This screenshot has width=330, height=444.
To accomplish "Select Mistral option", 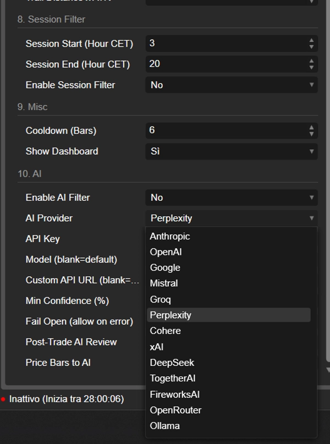I will pos(229,283).
